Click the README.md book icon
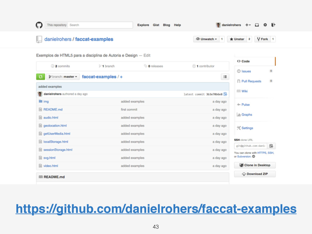 click(41, 177)
